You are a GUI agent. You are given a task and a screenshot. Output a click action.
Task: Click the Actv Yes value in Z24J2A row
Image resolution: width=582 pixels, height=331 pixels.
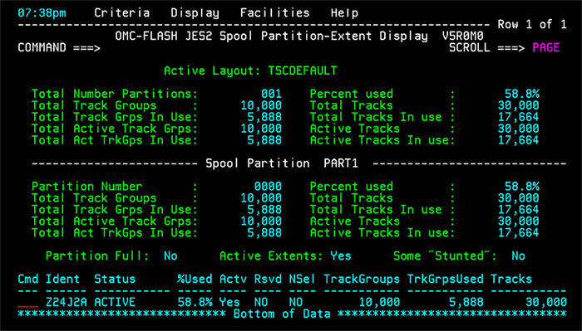tap(229, 303)
